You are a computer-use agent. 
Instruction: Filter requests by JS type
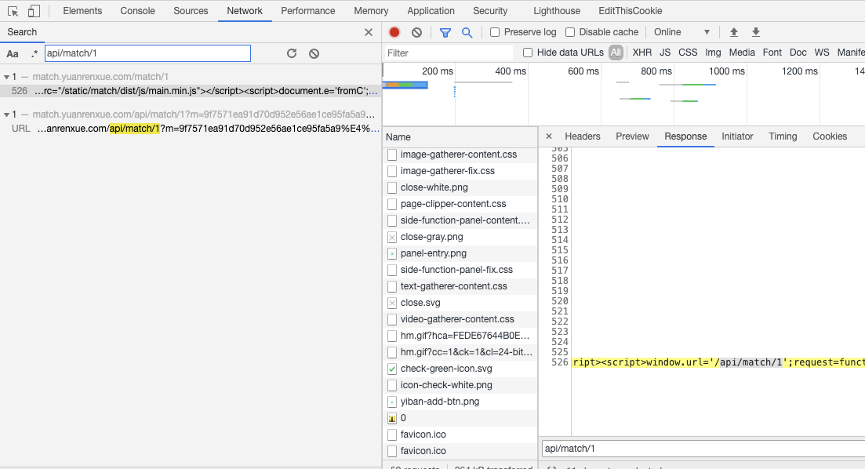pyautogui.click(x=665, y=53)
